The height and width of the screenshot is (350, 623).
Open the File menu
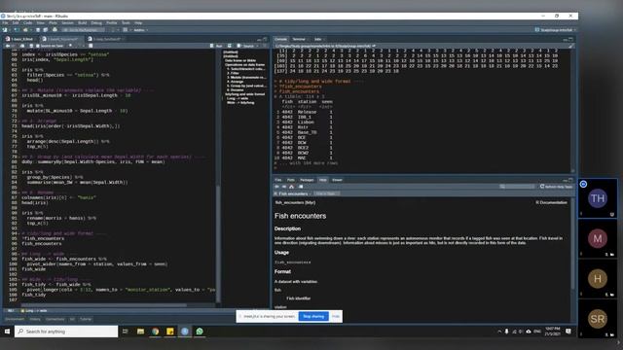tap(5, 23)
